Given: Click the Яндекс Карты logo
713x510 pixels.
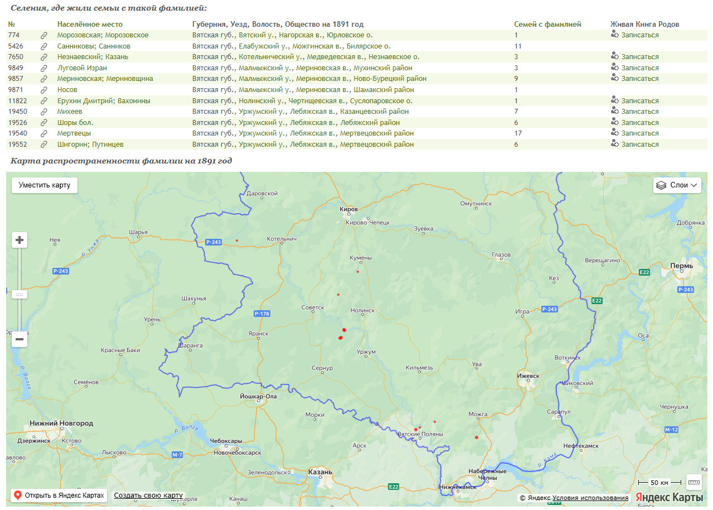Looking at the screenshot, I should click(x=670, y=497).
